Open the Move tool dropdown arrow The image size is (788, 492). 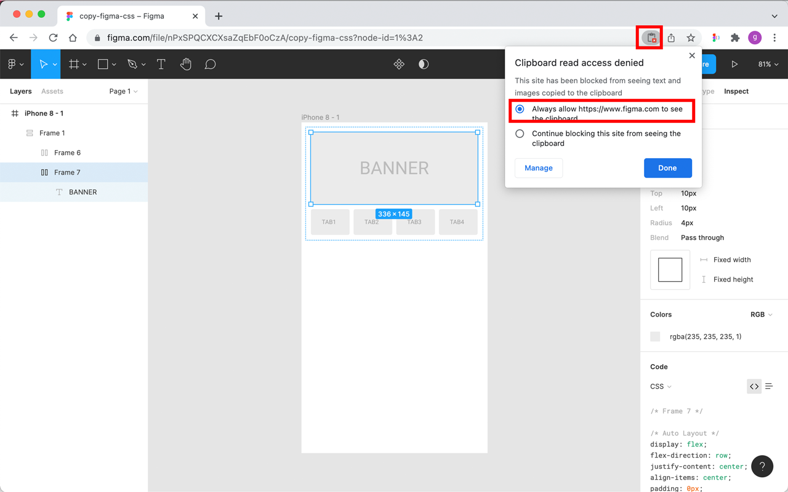[x=55, y=65]
